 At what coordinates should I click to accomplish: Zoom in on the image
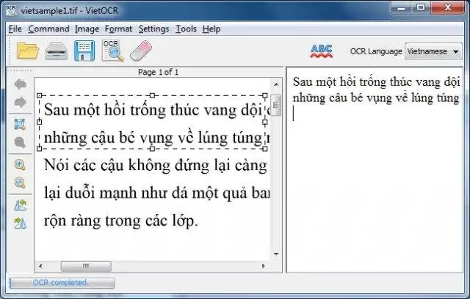(20, 164)
